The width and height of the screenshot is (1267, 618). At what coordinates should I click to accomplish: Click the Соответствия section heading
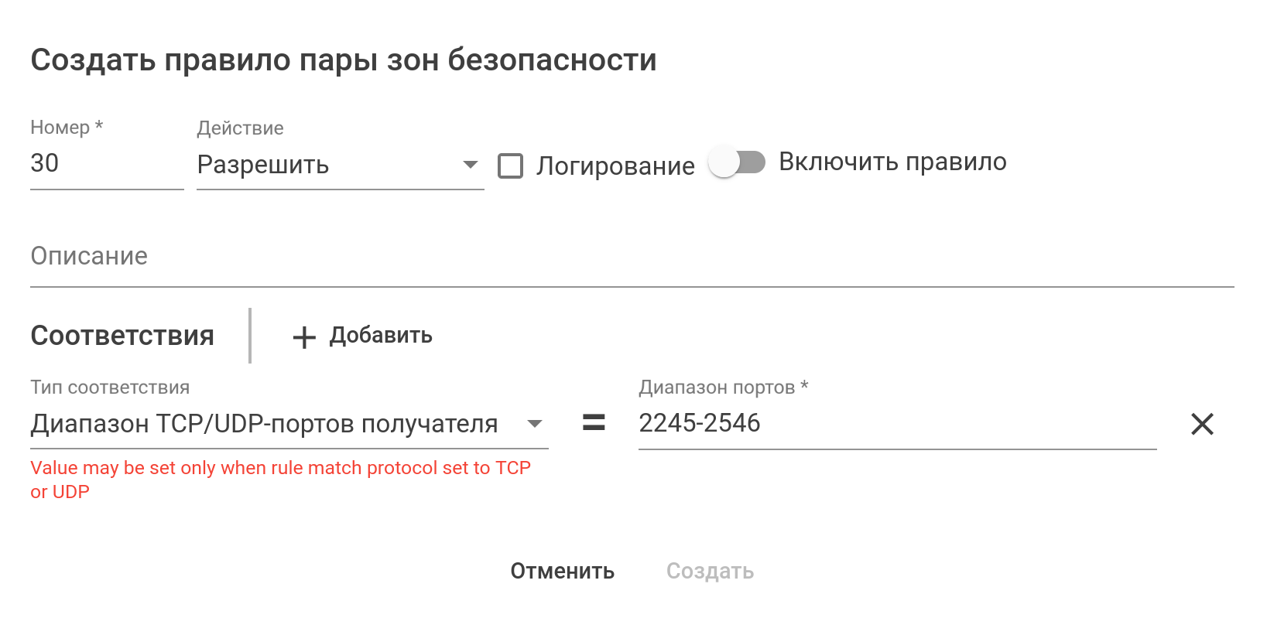click(x=122, y=336)
